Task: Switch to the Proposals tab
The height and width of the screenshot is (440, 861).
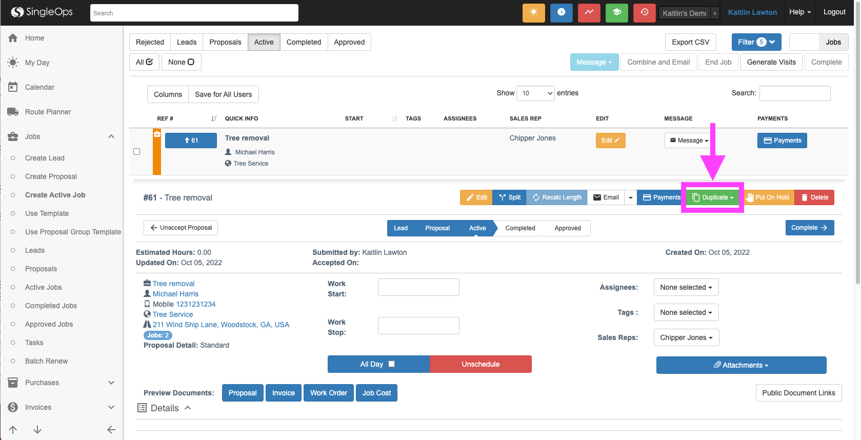Action: [225, 42]
